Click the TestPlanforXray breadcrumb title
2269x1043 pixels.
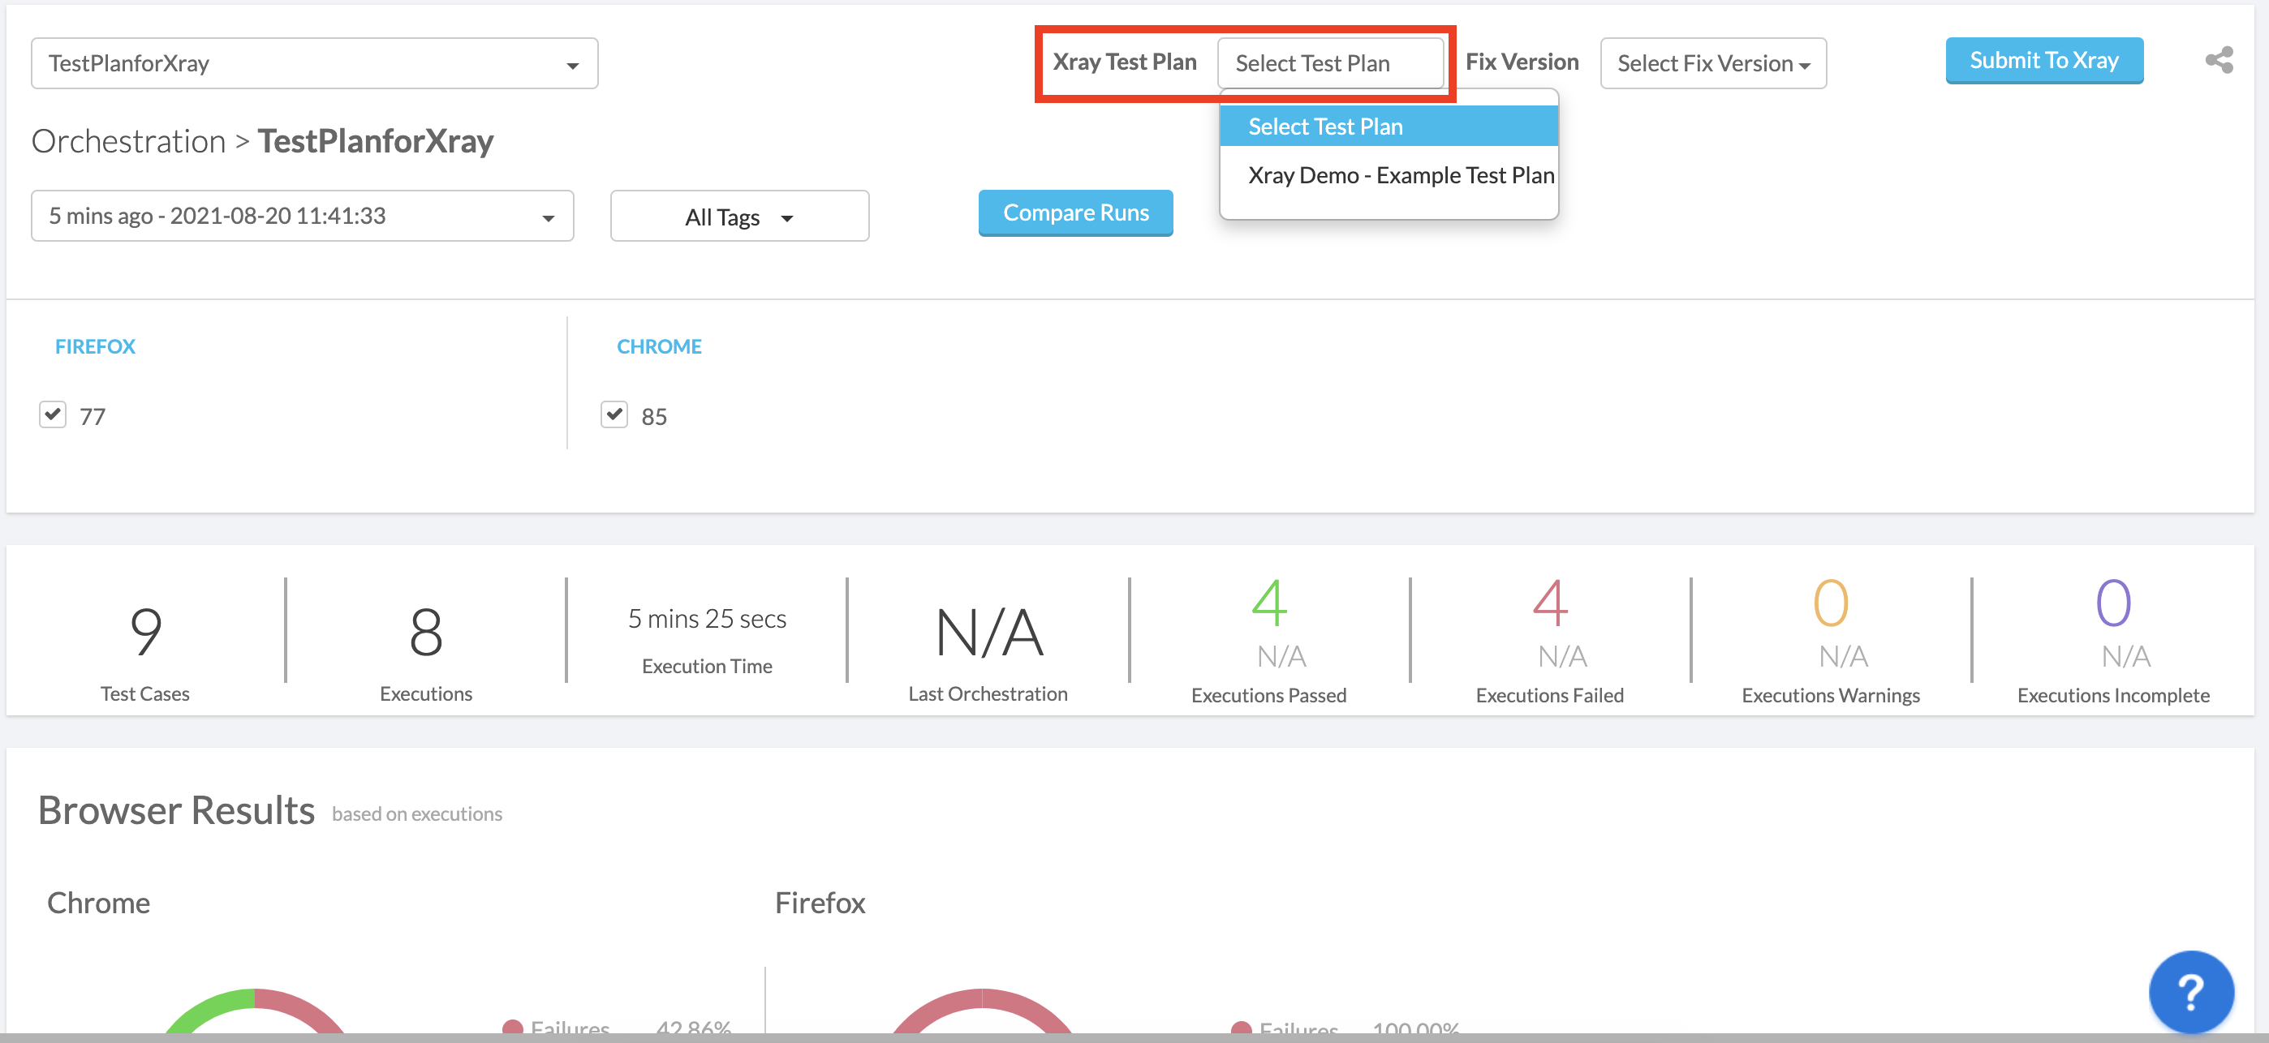375,141
